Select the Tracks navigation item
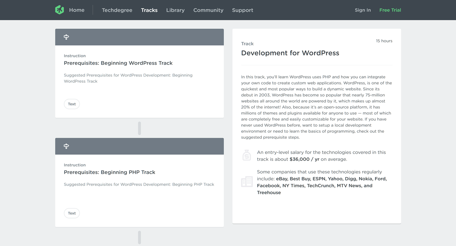Viewport: 456px width, 246px height. coord(149,10)
